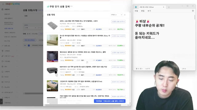Open the 파일 menu in Notepad

point(136,11)
